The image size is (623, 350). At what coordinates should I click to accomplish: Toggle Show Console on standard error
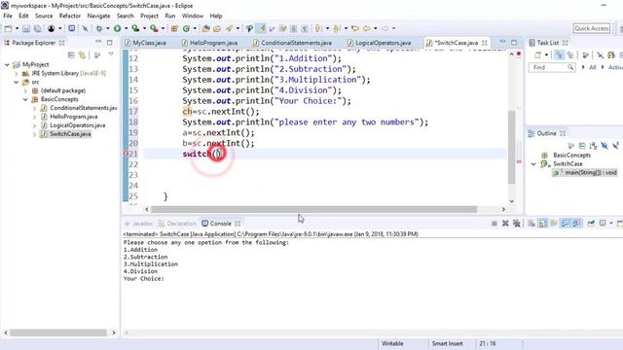point(575,224)
